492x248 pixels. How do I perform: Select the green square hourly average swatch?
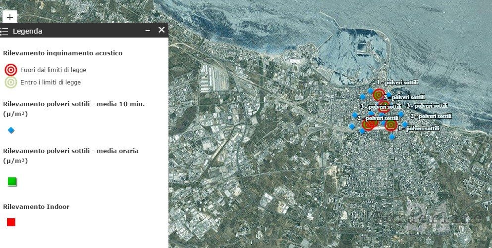point(12,182)
